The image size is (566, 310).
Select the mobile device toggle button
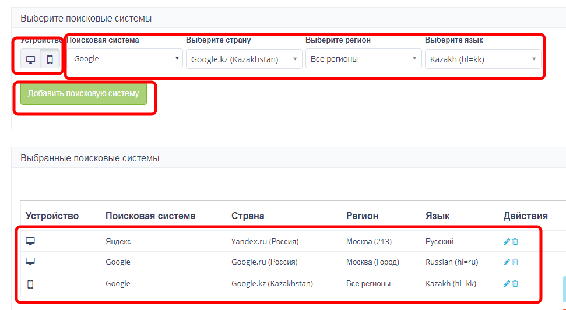(50, 59)
